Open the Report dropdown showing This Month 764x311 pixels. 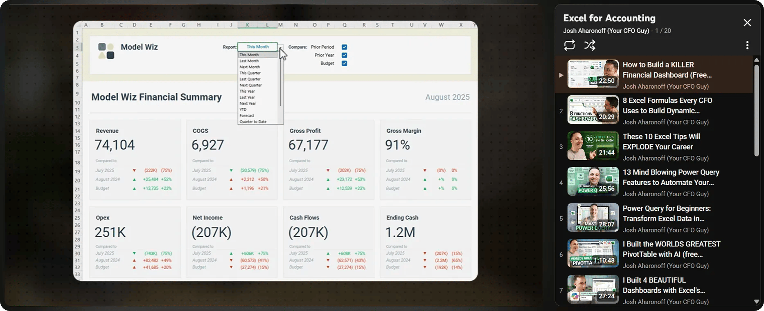tap(258, 47)
